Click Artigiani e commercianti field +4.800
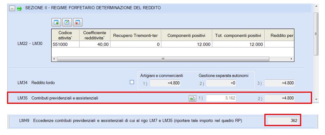The width and height of the screenshot is (325, 135). (x=165, y=83)
